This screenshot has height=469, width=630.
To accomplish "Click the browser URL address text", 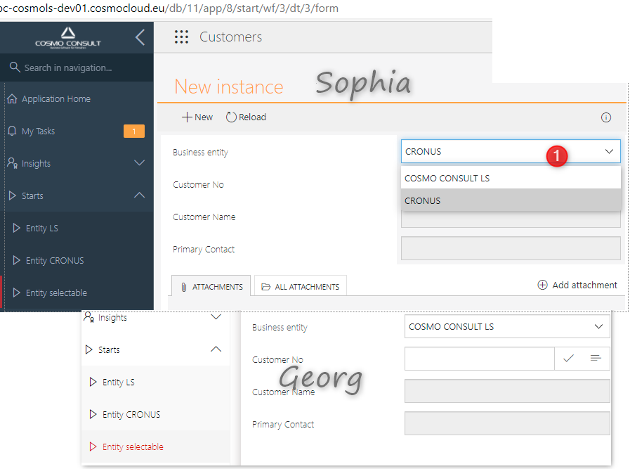I will point(169,8).
